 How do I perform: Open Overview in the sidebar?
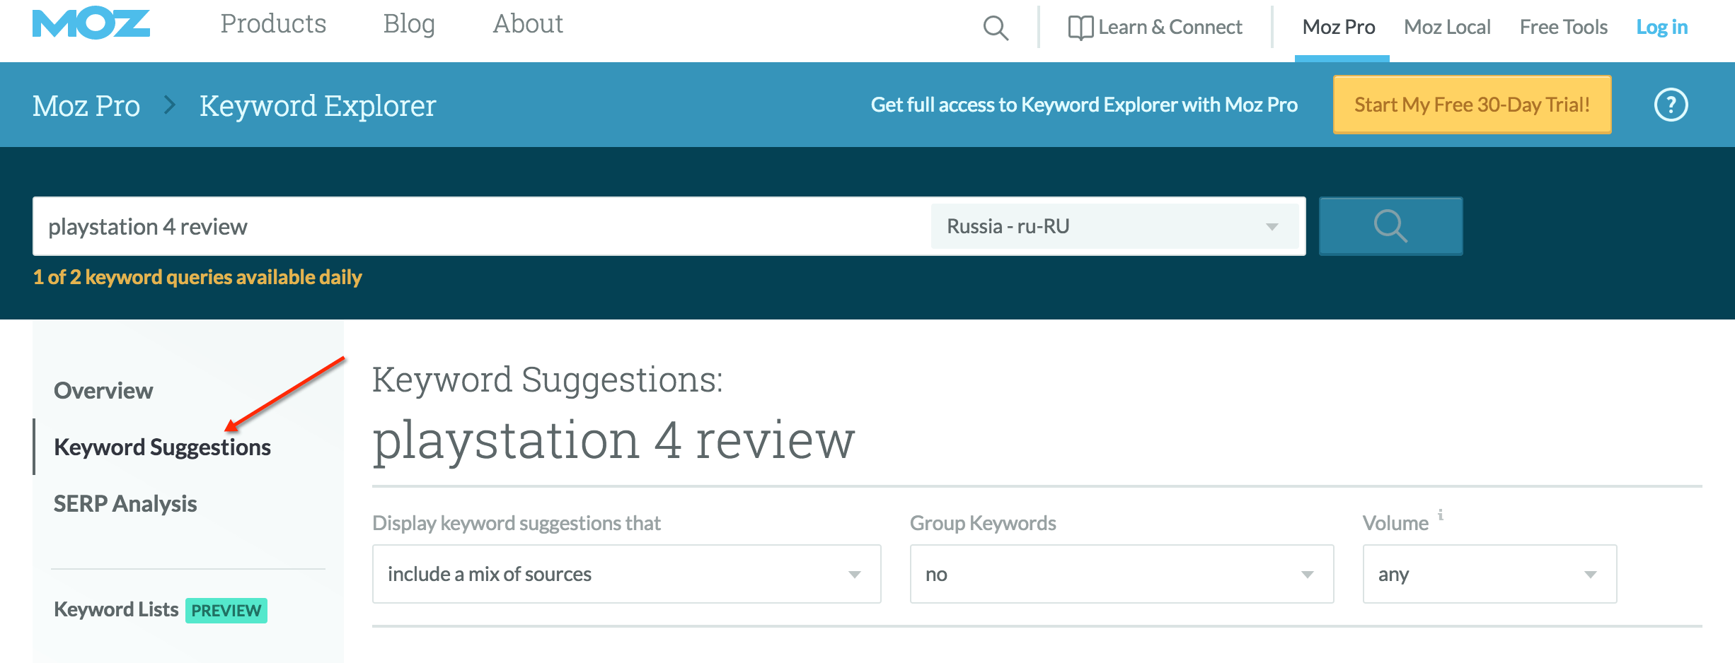pos(103,390)
